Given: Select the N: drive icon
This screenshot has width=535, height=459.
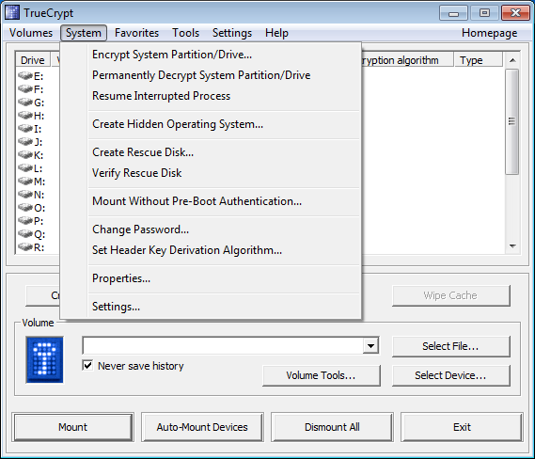Looking at the screenshot, I should coord(24,194).
